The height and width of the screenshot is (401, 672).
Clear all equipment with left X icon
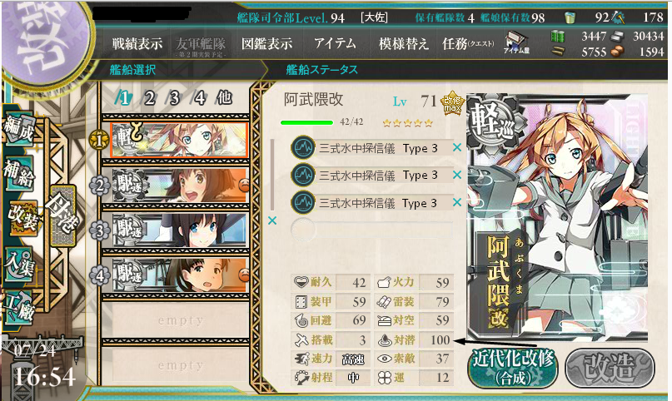pos(272,220)
